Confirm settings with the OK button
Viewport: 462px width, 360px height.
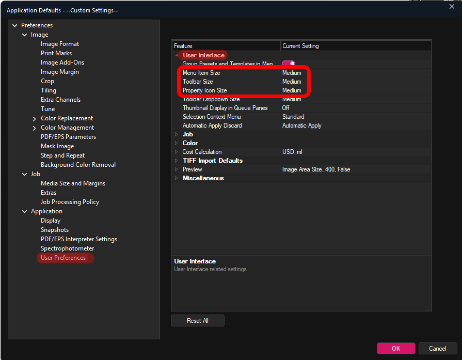point(395,349)
